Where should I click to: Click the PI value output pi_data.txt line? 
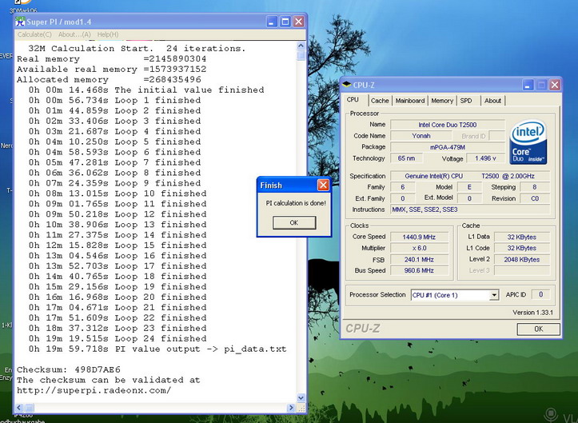[157, 349]
